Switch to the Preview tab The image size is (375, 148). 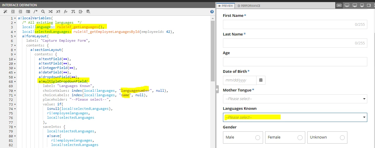tap(225, 6)
